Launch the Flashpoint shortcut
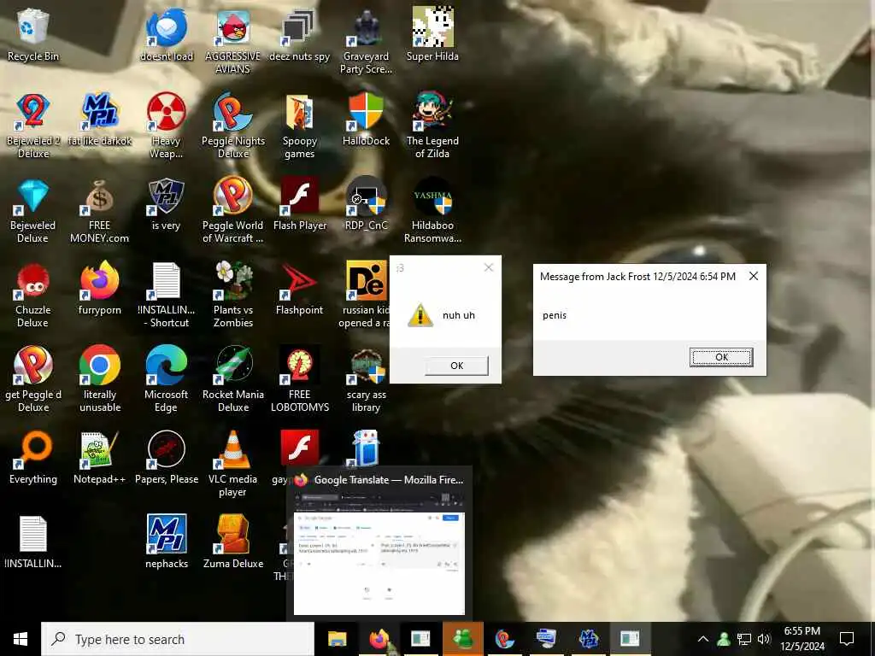The image size is (875, 656). pyautogui.click(x=299, y=289)
